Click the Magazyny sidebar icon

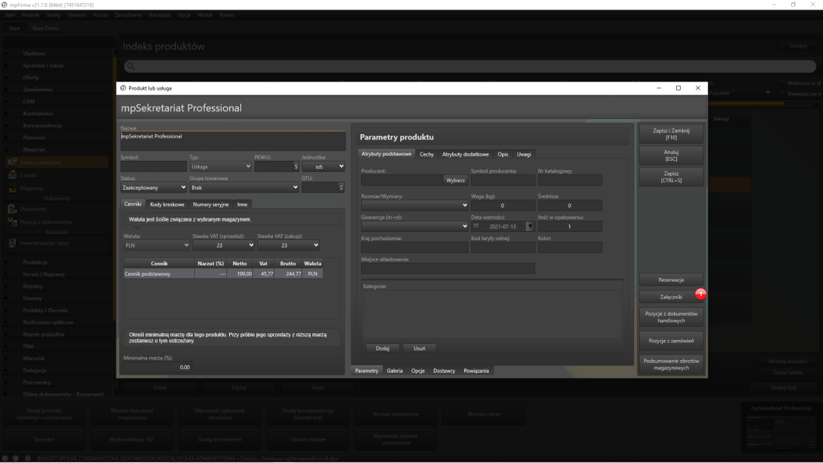tap(12, 187)
